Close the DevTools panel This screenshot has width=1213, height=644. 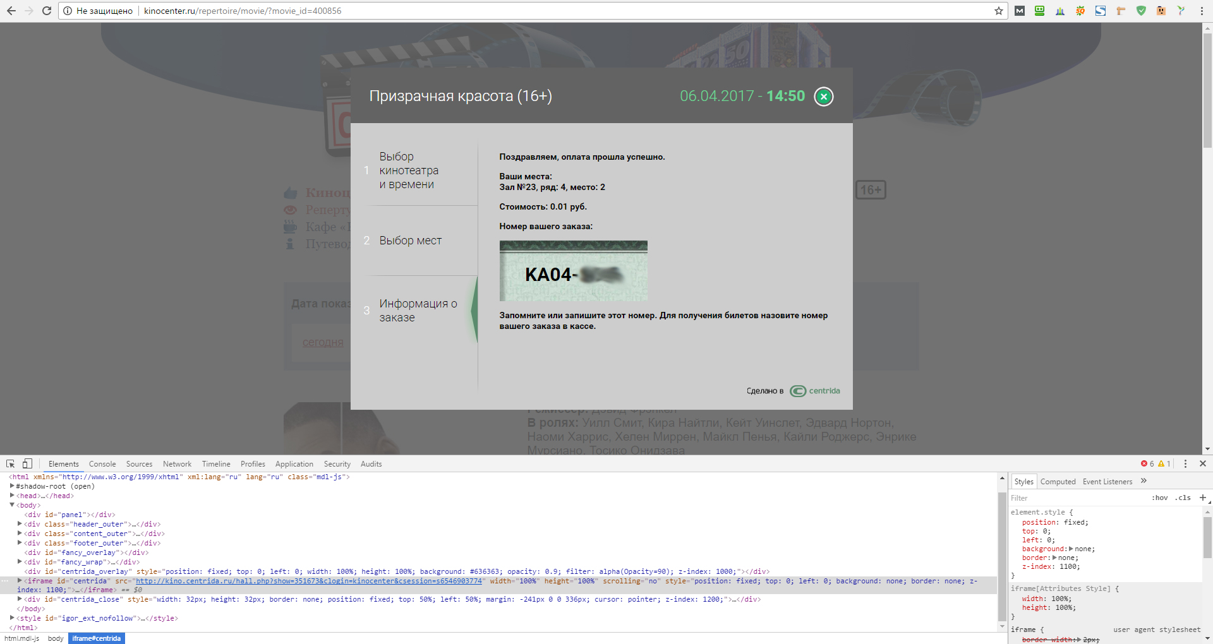(x=1203, y=463)
